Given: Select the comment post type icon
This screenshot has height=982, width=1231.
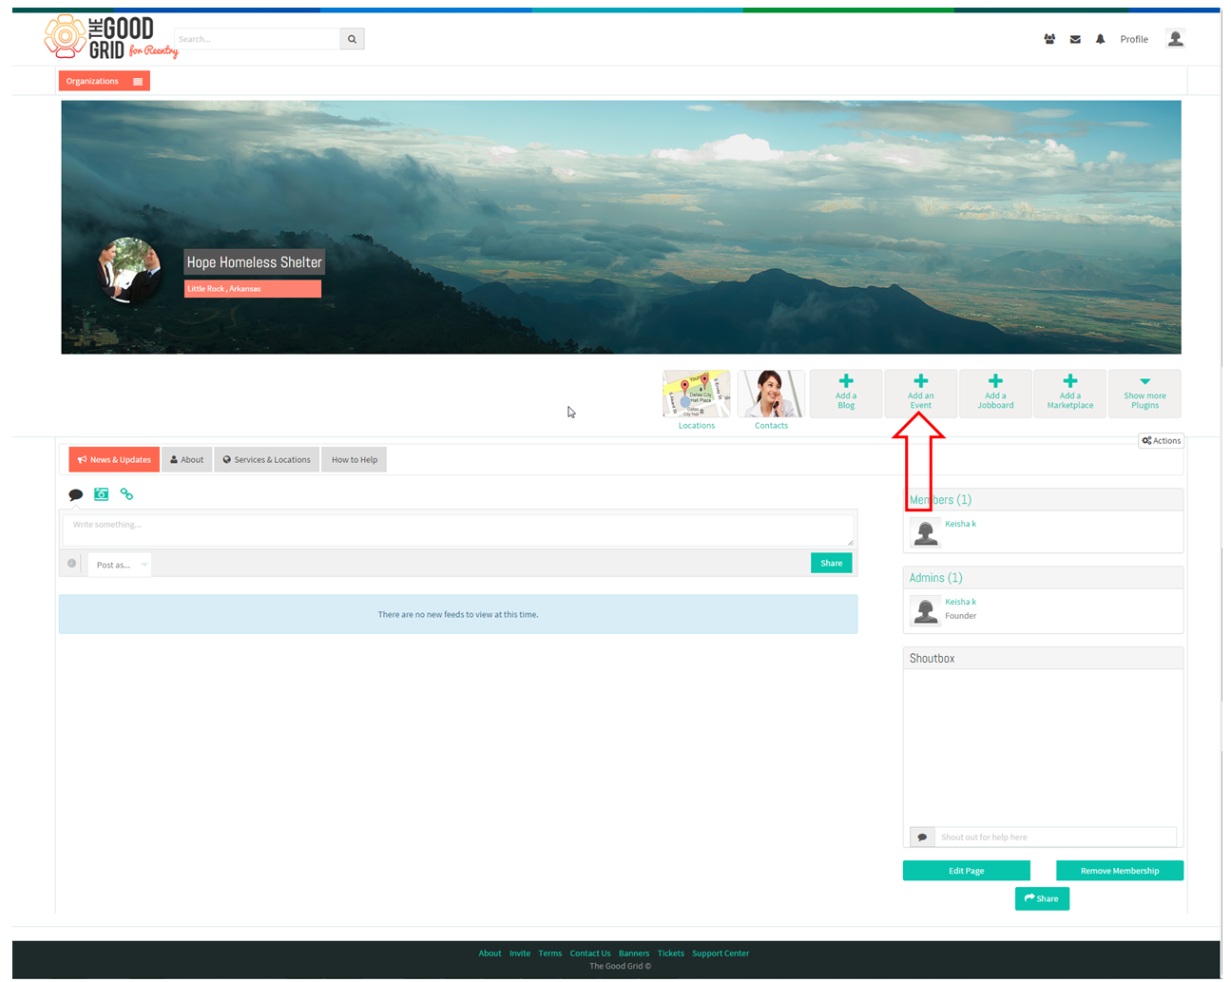Looking at the screenshot, I should (x=76, y=494).
